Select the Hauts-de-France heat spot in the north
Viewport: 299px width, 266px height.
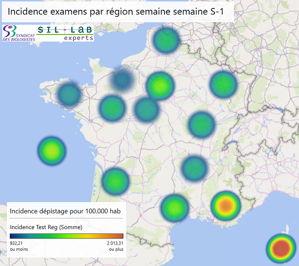click(166, 40)
